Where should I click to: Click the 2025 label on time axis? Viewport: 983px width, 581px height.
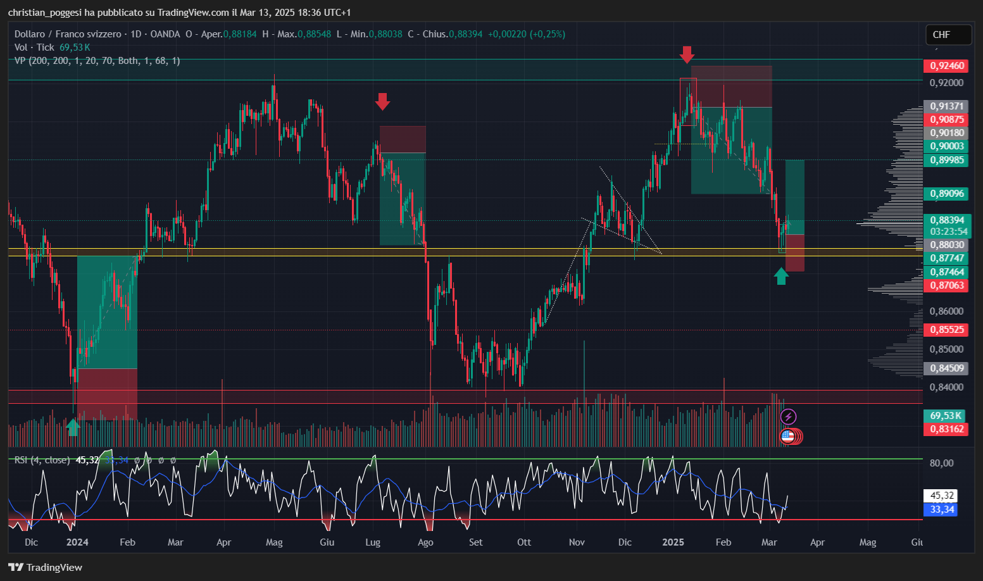coord(673,542)
